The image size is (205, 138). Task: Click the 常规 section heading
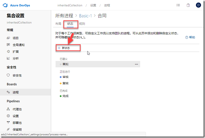point(10,30)
